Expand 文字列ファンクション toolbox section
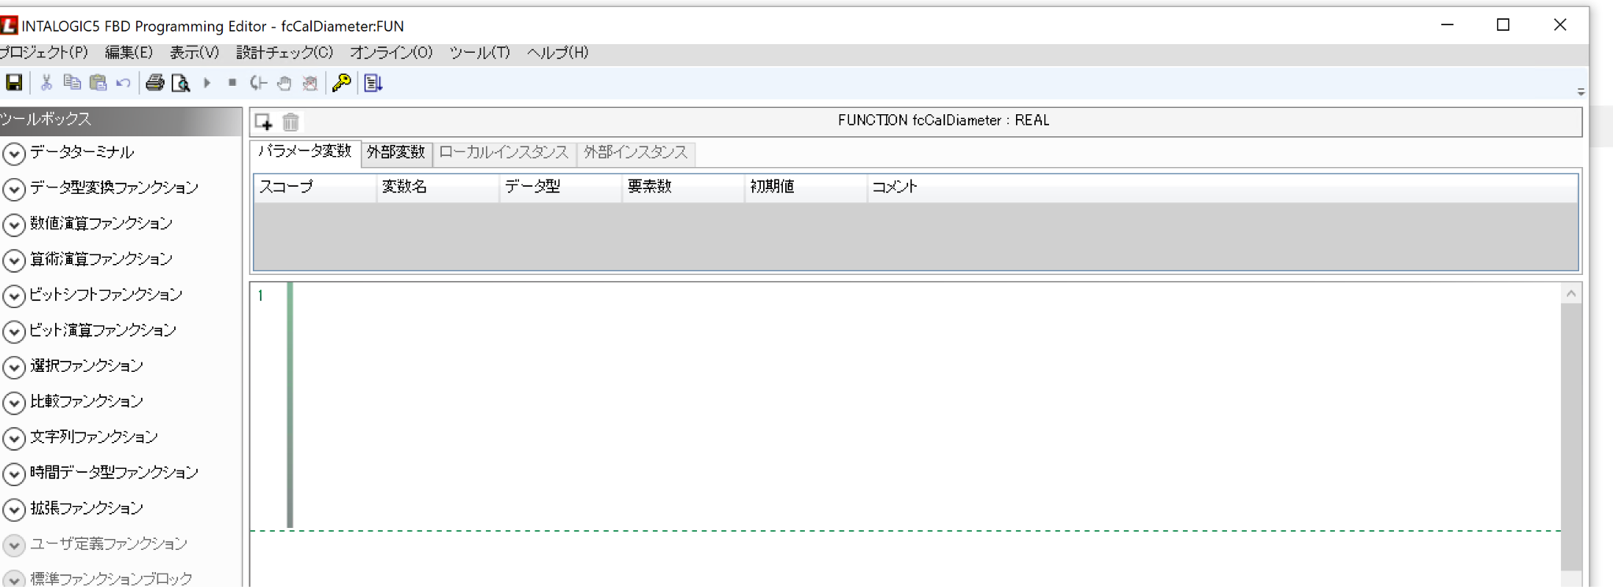This screenshot has width=1613, height=587. (14, 438)
